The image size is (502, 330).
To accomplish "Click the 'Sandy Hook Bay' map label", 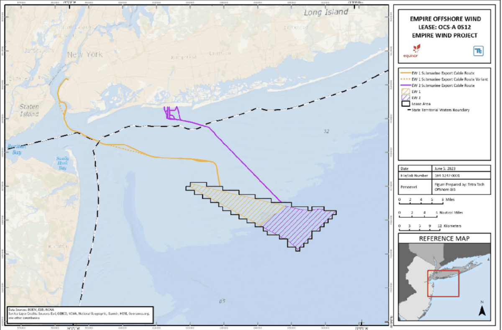I will click(x=62, y=163).
